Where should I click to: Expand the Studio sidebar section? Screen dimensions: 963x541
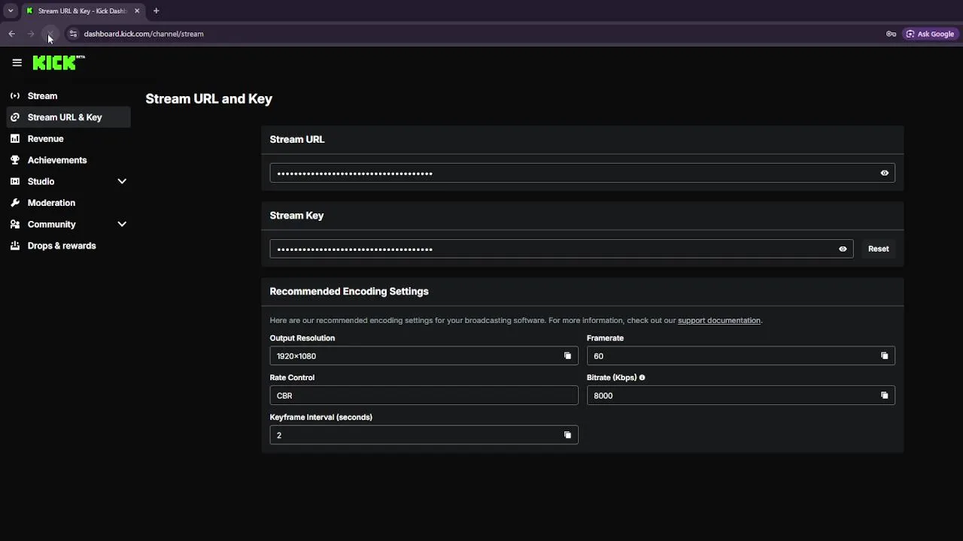pos(122,181)
